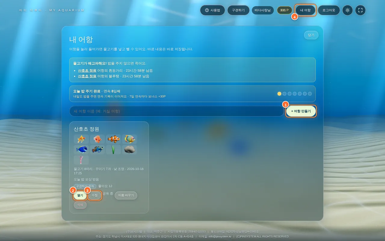Select the orange fancy fish thumbnail
Screen dimensions: 385x241
[97, 139]
